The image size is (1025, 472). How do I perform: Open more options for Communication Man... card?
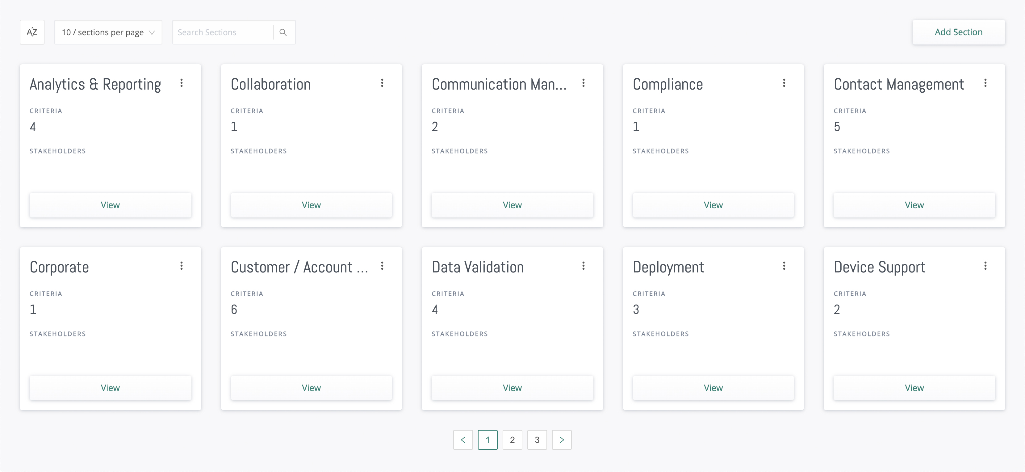583,83
